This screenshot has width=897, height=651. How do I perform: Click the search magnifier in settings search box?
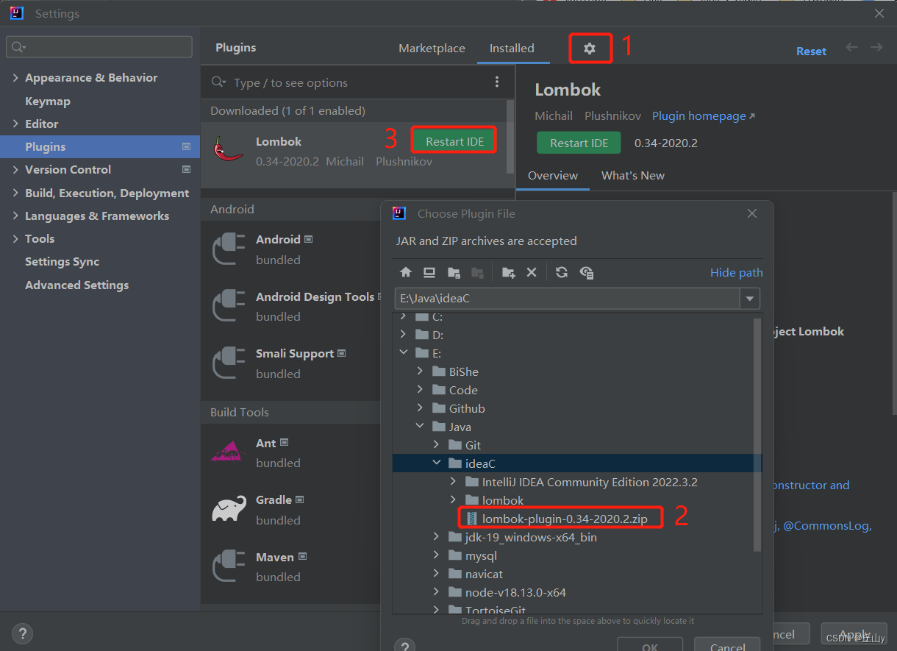pos(18,47)
